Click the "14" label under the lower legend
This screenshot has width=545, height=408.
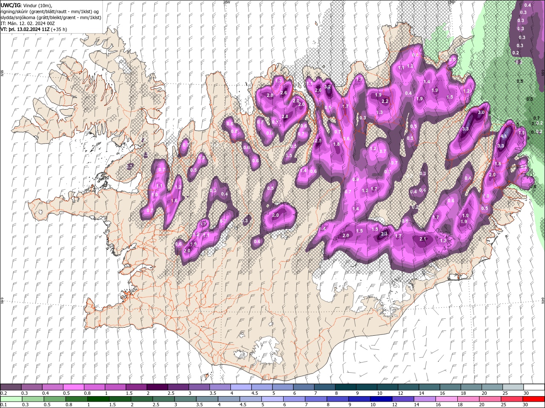pos(416,405)
